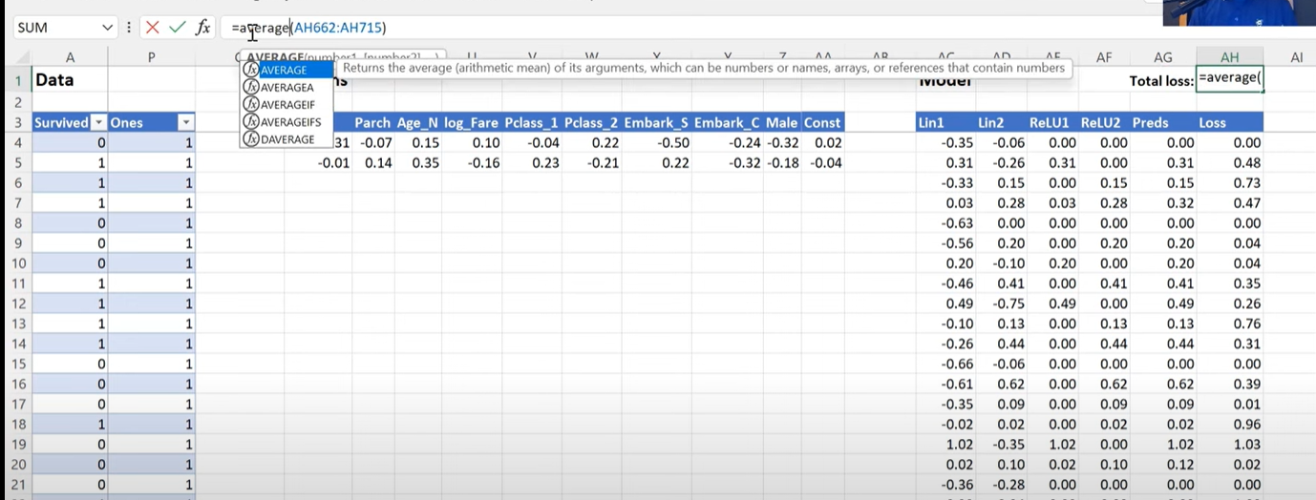Click the fx icon beside AVERAGEIFS suggestion

[x=251, y=122]
